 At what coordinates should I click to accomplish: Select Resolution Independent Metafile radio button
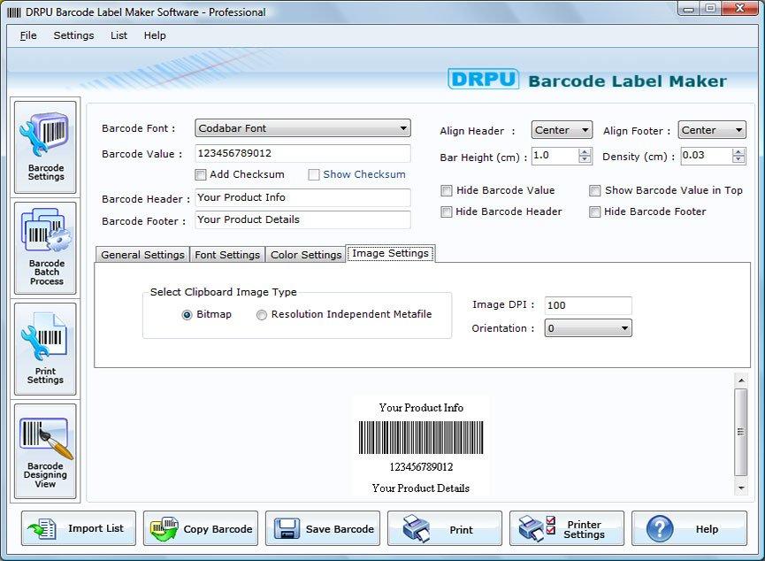pyautogui.click(x=262, y=315)
